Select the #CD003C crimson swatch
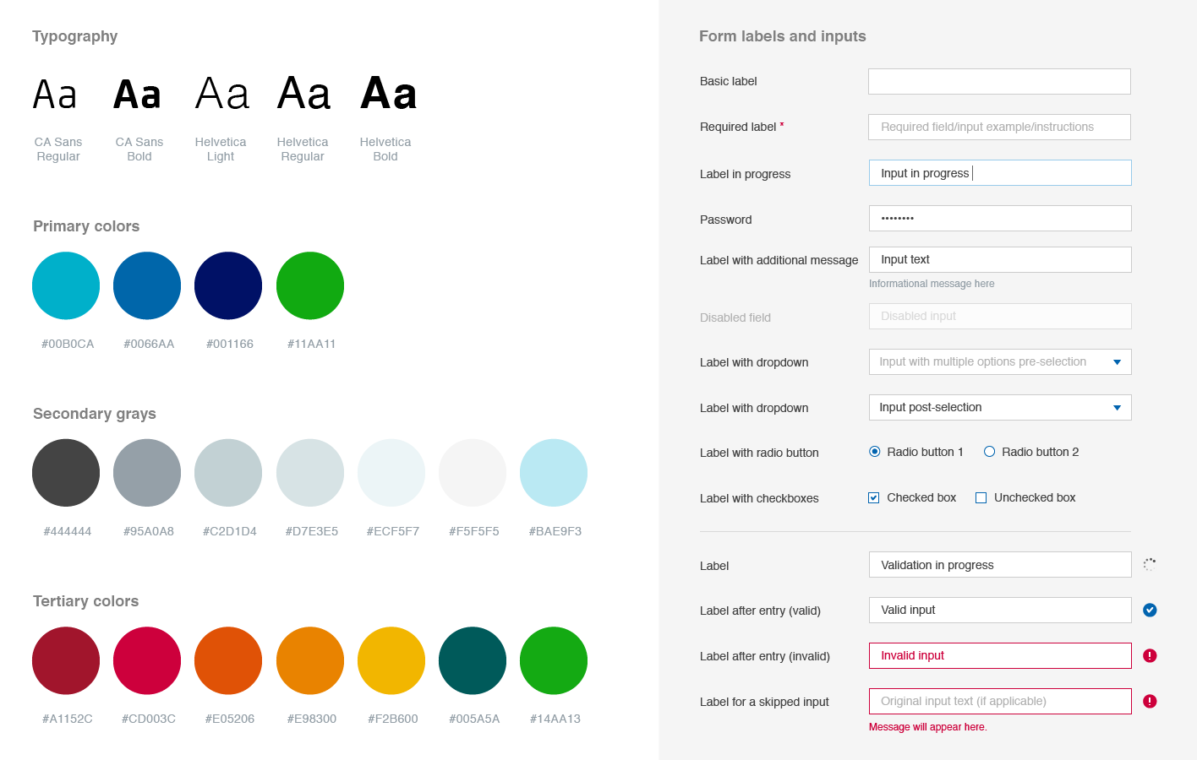Screen dimensions: 1197x760 coord(147,660)
